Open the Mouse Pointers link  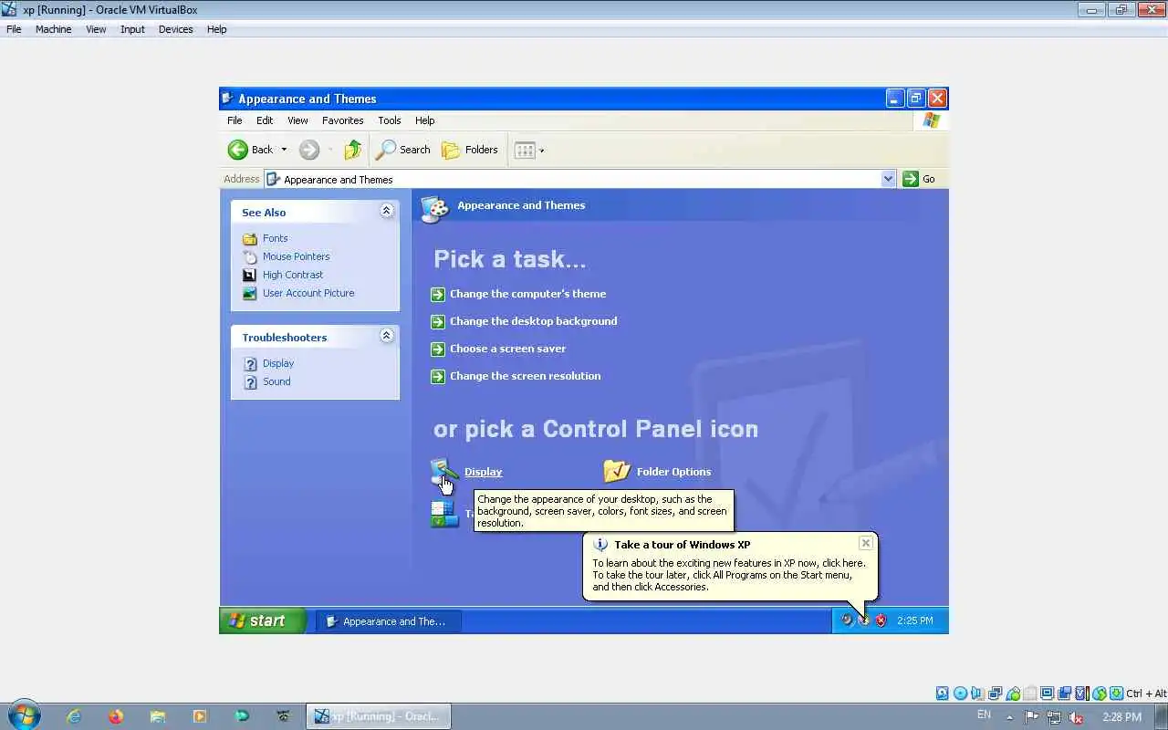[296, 256]
